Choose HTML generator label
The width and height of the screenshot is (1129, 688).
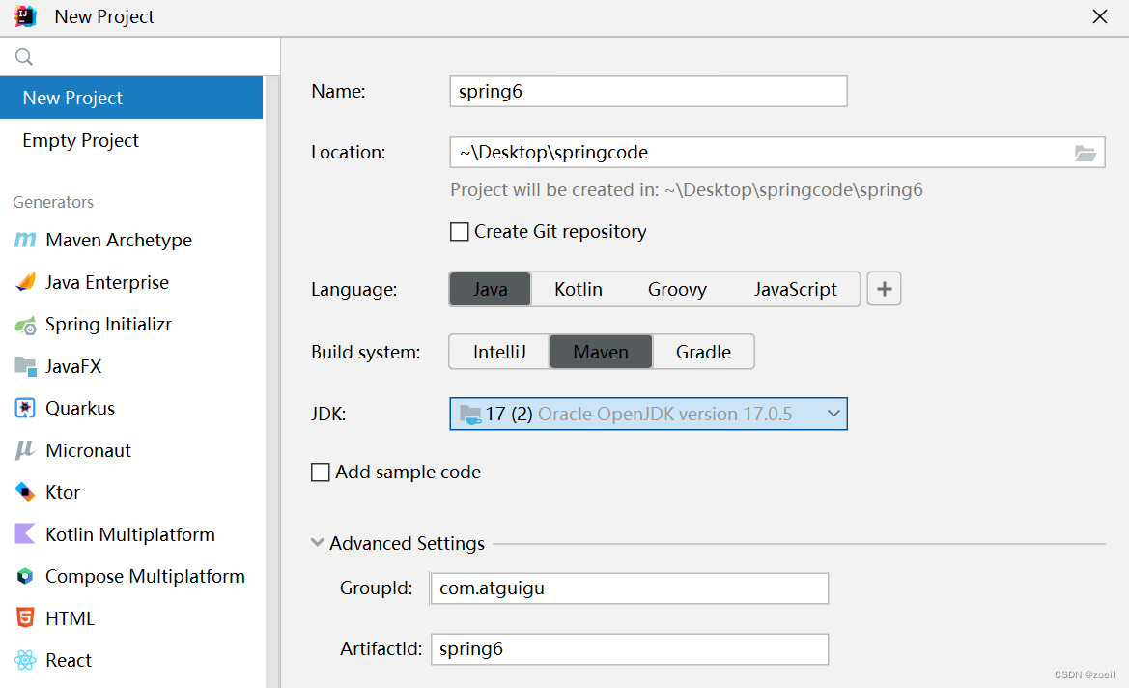[70, 618]
